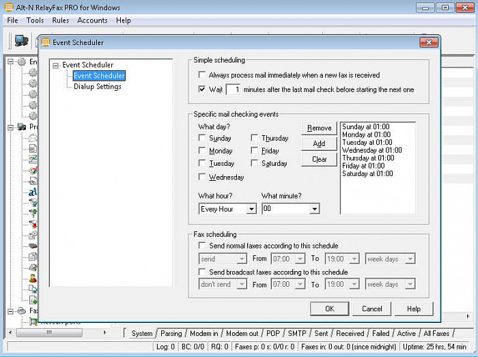Switch to the POP tab
This screenshot has width=478, height=357.
(x=273, y=334)
